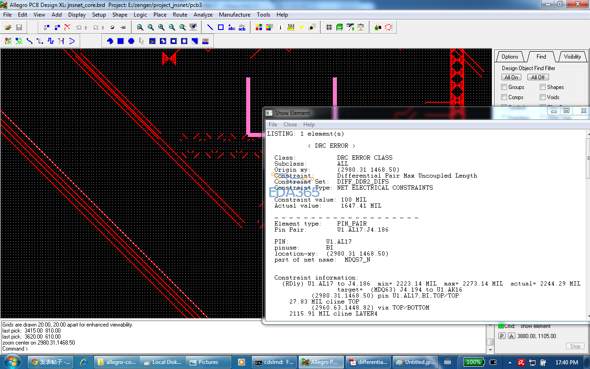Open the File menu in Show Element
Screen dimensions: 590x369
[x=273, y=125]
